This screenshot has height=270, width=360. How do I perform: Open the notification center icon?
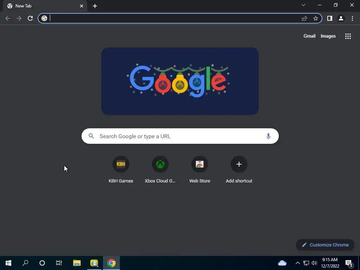point(349,263)
